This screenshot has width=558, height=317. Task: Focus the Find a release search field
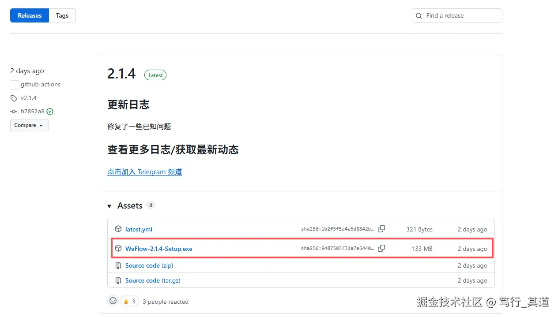click(457, 15)
